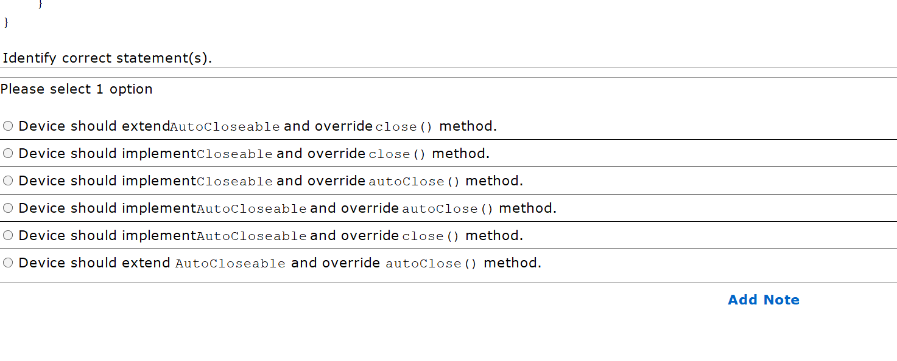The height and width of the screenshot is (361, 897).
Task: Choose radio for extend AutoCloseable, override autoClose()
Action: [x=8, y=263]
